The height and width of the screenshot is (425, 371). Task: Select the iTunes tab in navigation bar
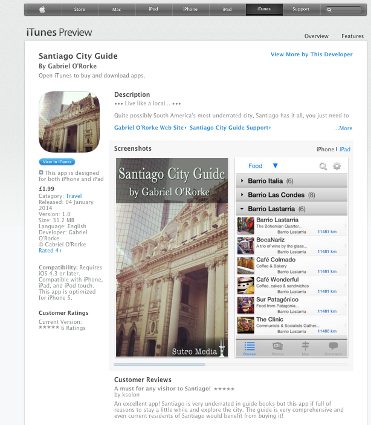pyautogui.click(x=264, y=10)
